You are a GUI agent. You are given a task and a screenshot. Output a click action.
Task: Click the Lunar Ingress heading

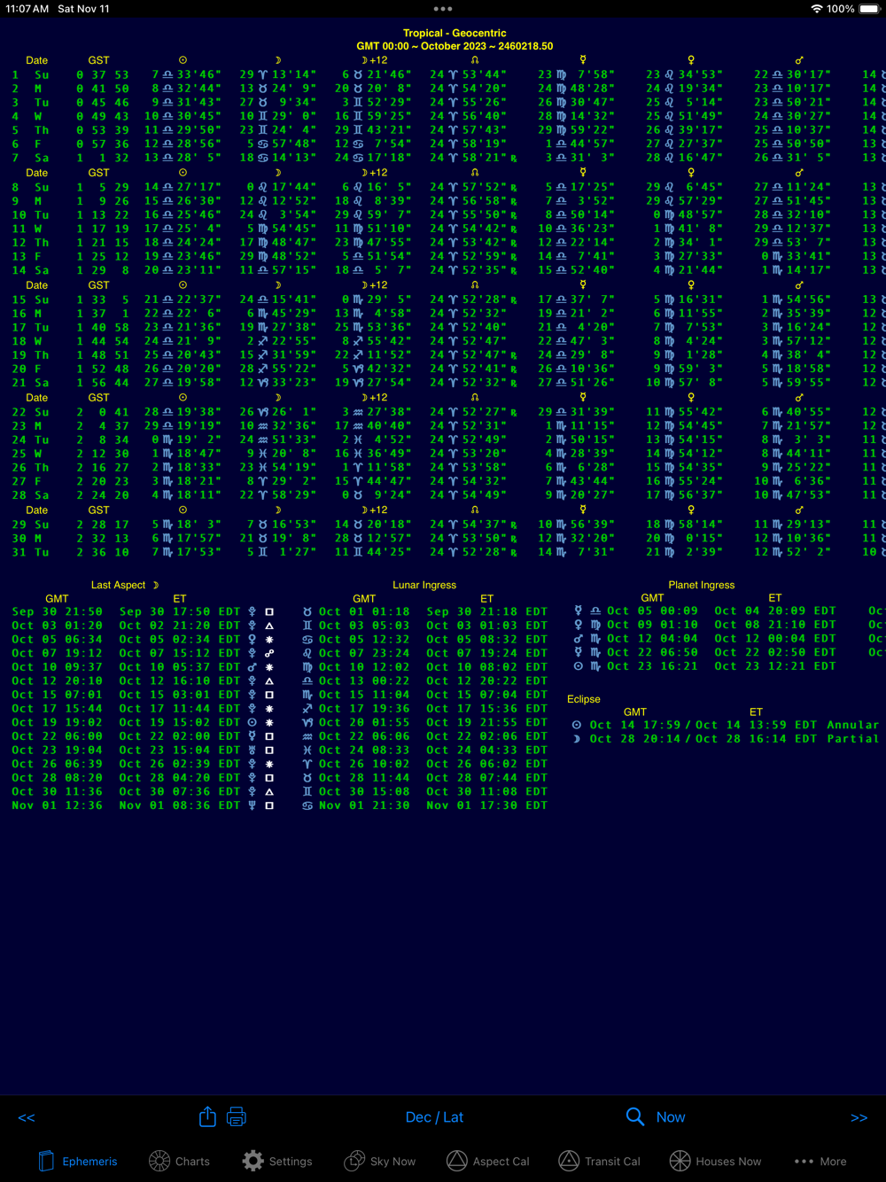(x=424, y=585)
